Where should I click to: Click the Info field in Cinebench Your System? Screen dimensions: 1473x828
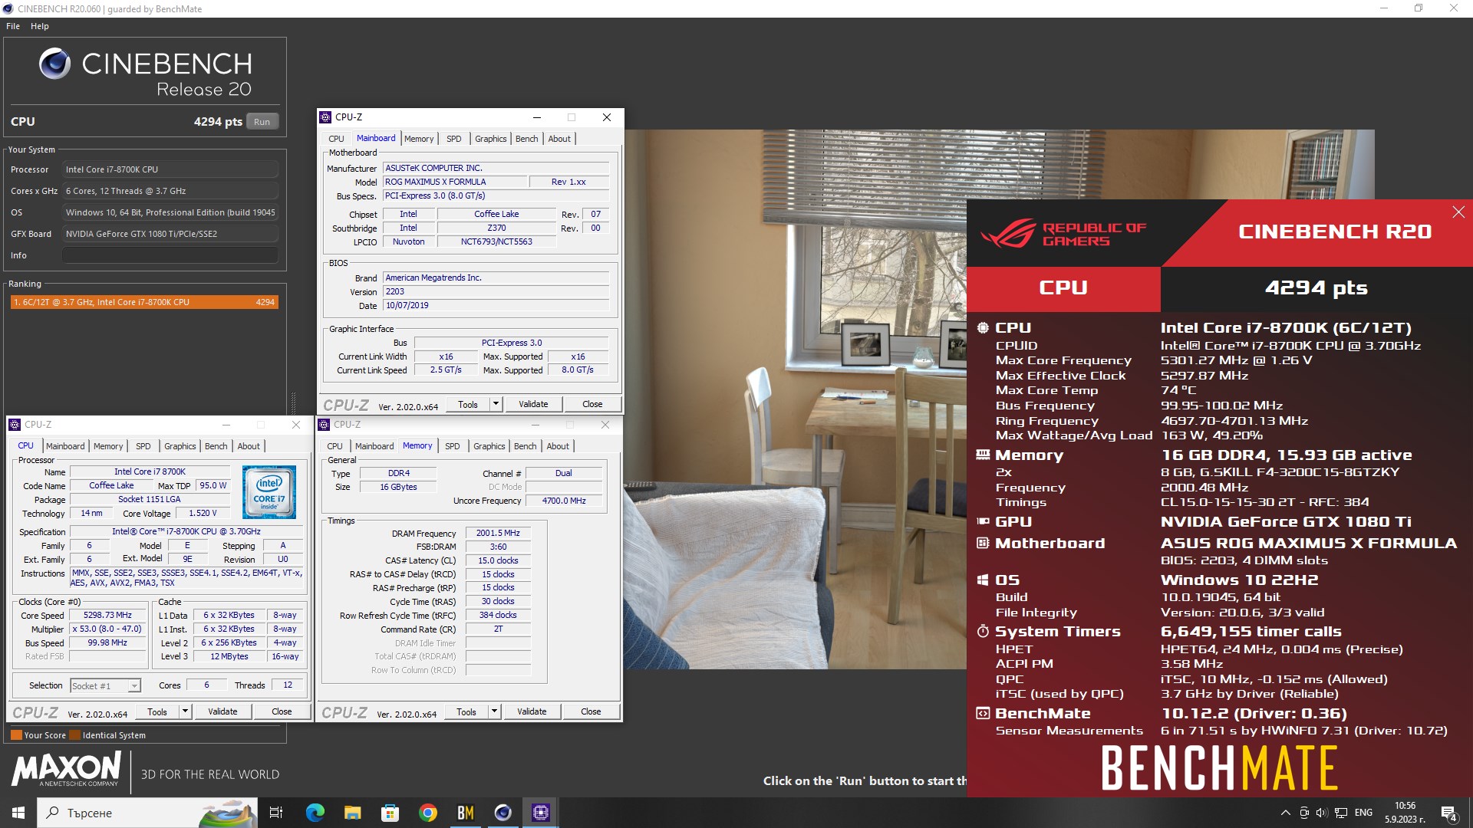[170, 255]
